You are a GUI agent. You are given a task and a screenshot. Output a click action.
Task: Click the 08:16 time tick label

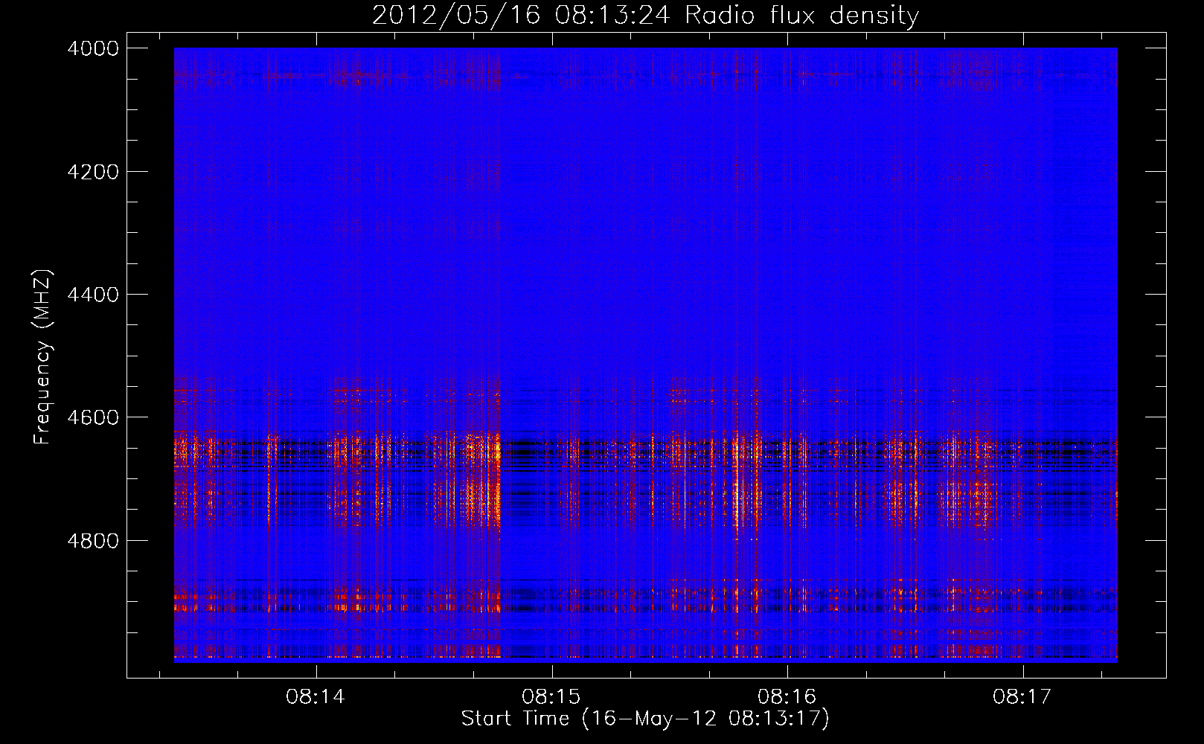(787, 697)
